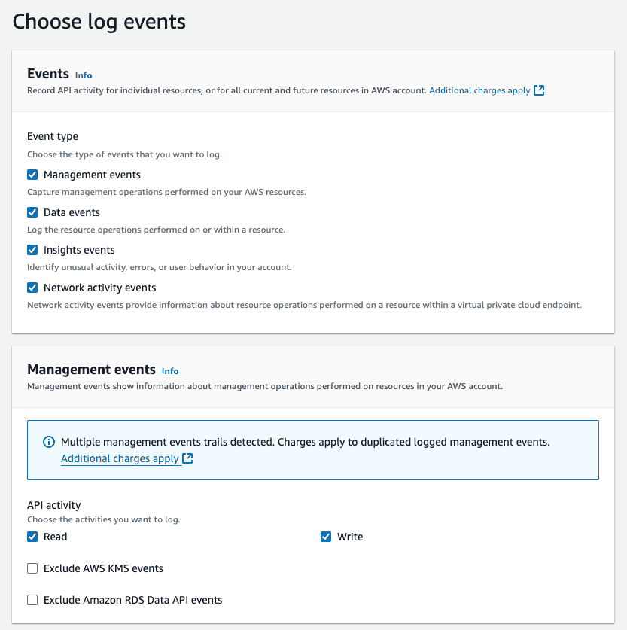Click the blue duplicated trails alert banner
Screen dimensions: 627x630
click(x=313, y=449)
